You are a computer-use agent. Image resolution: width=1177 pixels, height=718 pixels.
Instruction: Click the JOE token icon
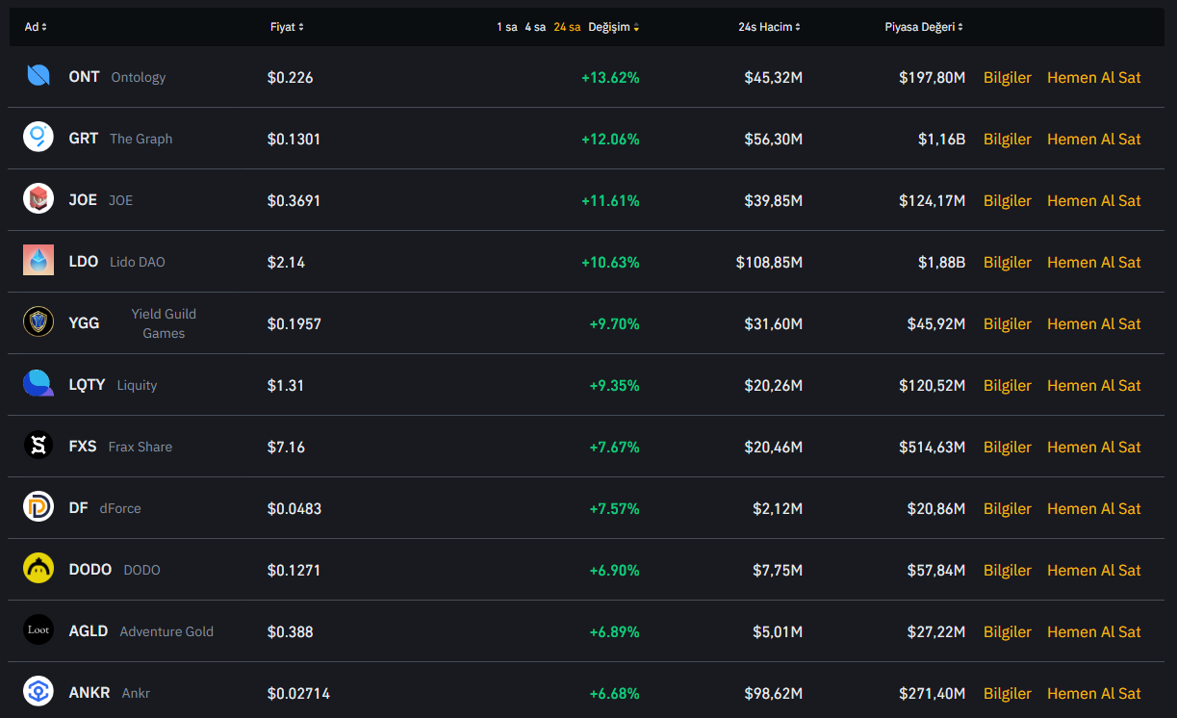(38, 199)
